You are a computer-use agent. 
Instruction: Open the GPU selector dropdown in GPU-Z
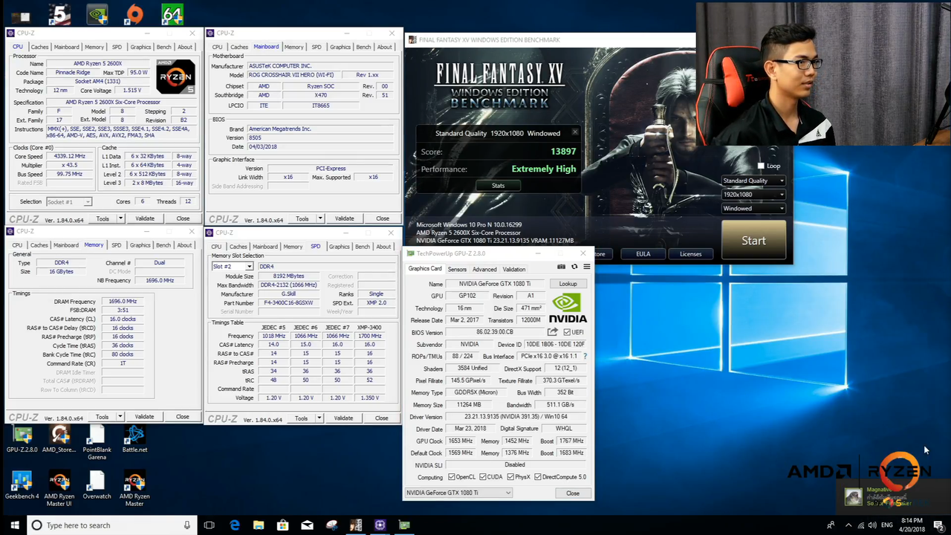point(507,493)
